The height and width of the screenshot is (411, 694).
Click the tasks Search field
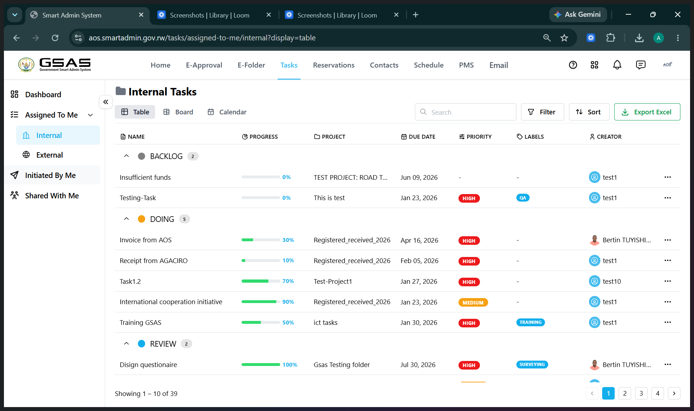tap(465, 112)
